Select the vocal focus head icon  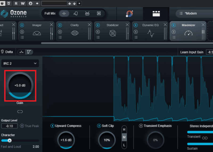coord(76,14)
